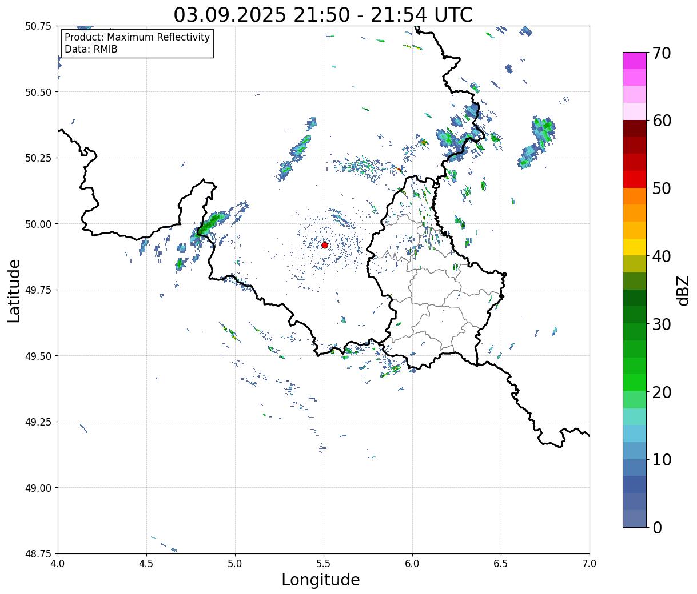Pick the dark maroon band just below 60
This screenshot has height=594, width=697.
tap(635, 129)
